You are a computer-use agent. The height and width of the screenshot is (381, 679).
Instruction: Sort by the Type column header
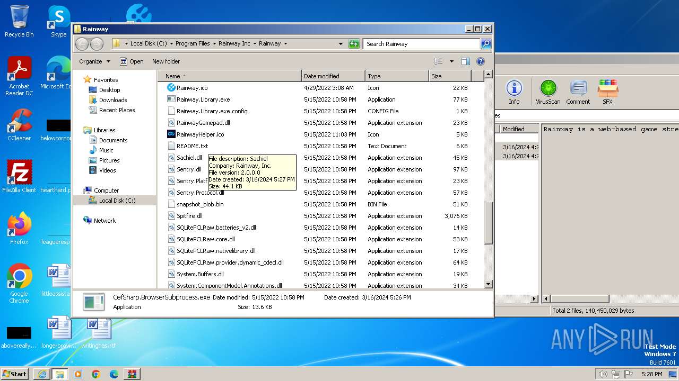tap(397, 76)
